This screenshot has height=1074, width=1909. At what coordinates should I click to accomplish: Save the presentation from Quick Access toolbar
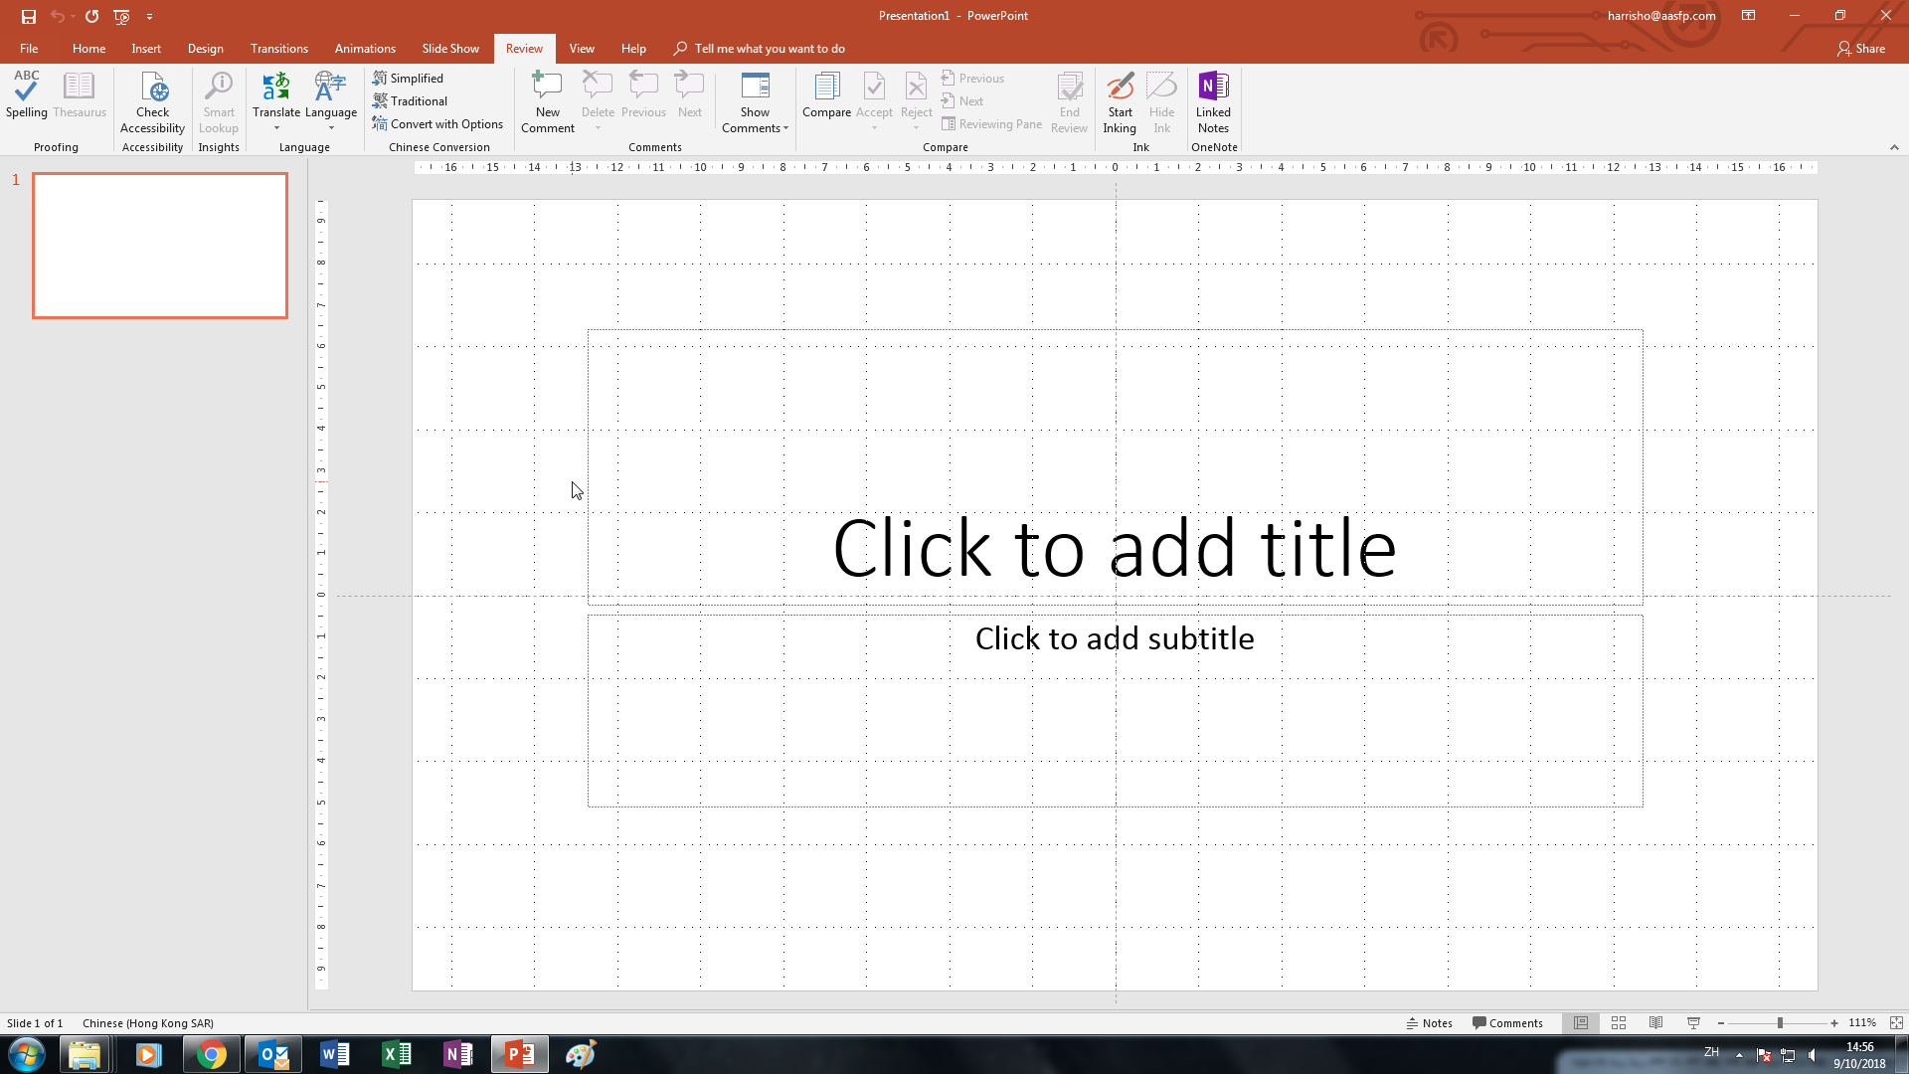tap(29, 16)
